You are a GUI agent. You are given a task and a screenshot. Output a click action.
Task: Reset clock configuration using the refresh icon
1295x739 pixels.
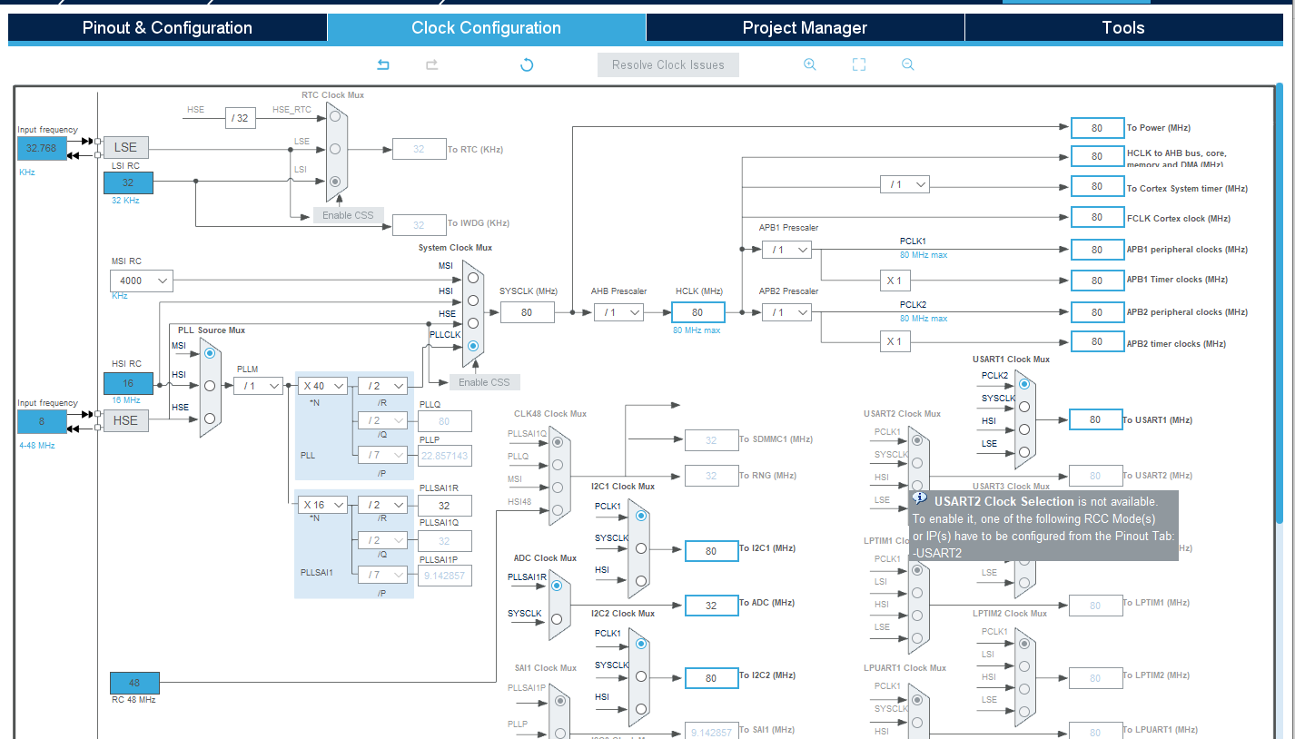tap(526, 64)
